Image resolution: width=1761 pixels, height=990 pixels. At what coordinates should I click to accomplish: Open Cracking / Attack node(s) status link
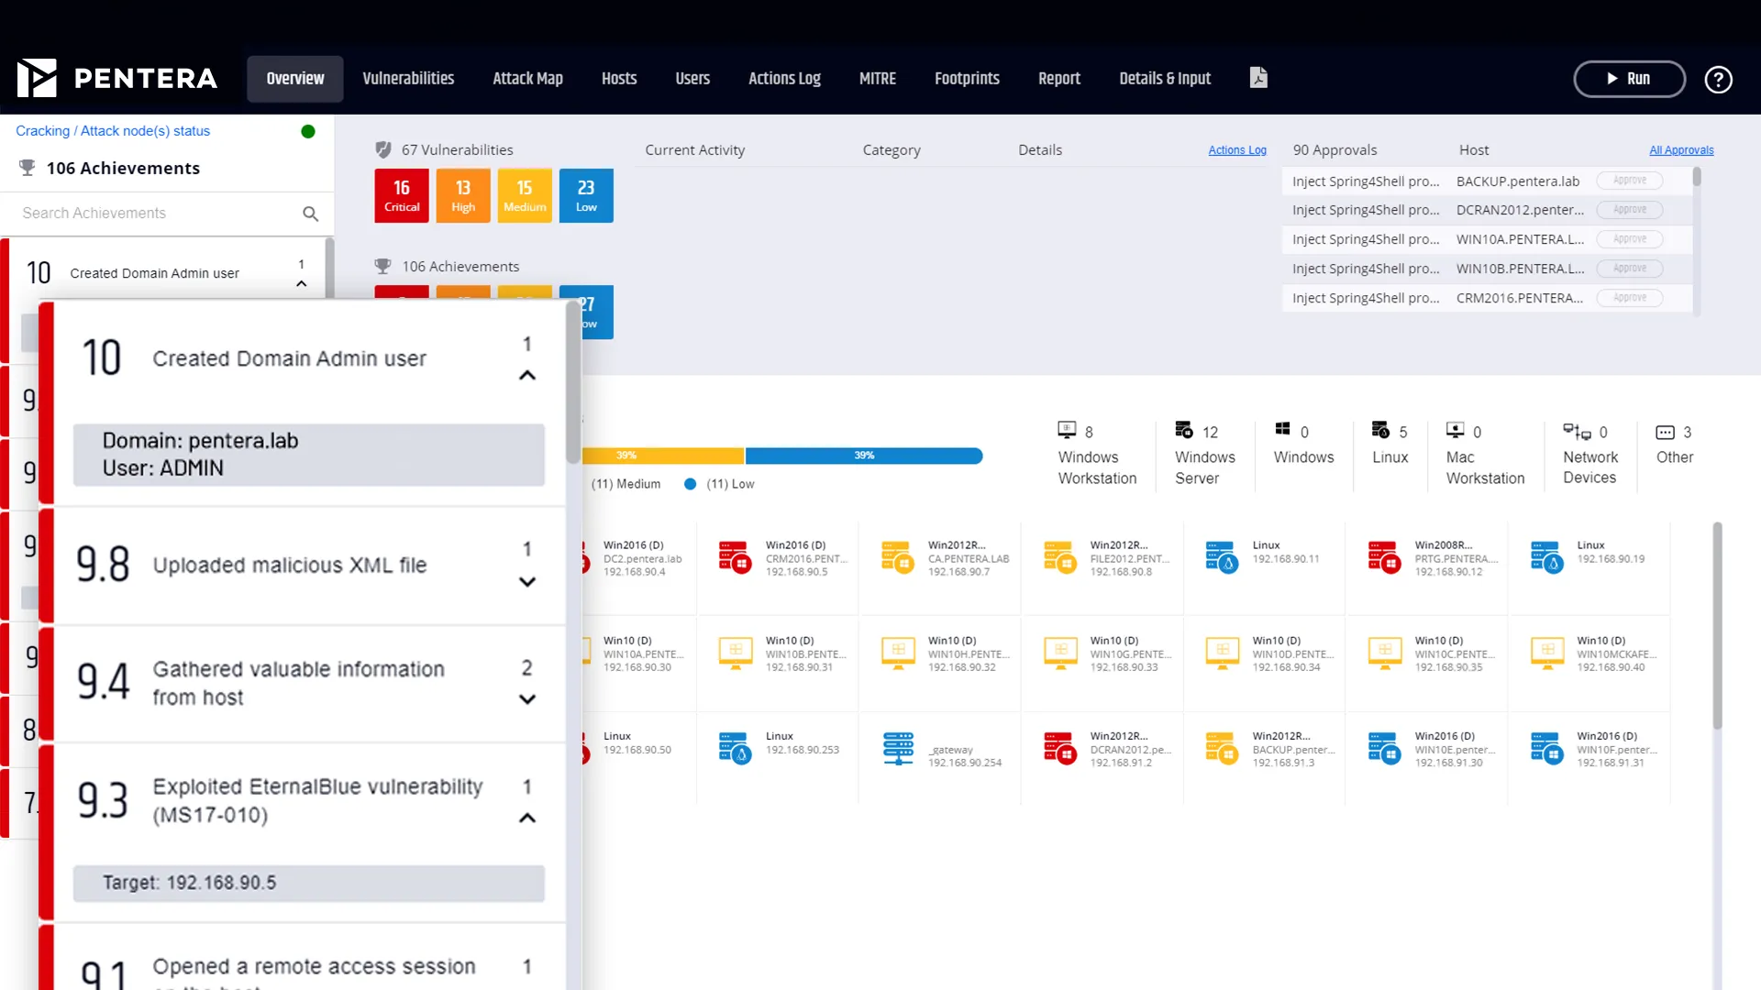pos(113,131)
